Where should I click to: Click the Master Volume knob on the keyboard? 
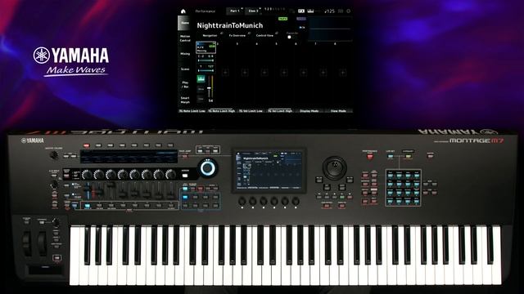pos(53,155)
